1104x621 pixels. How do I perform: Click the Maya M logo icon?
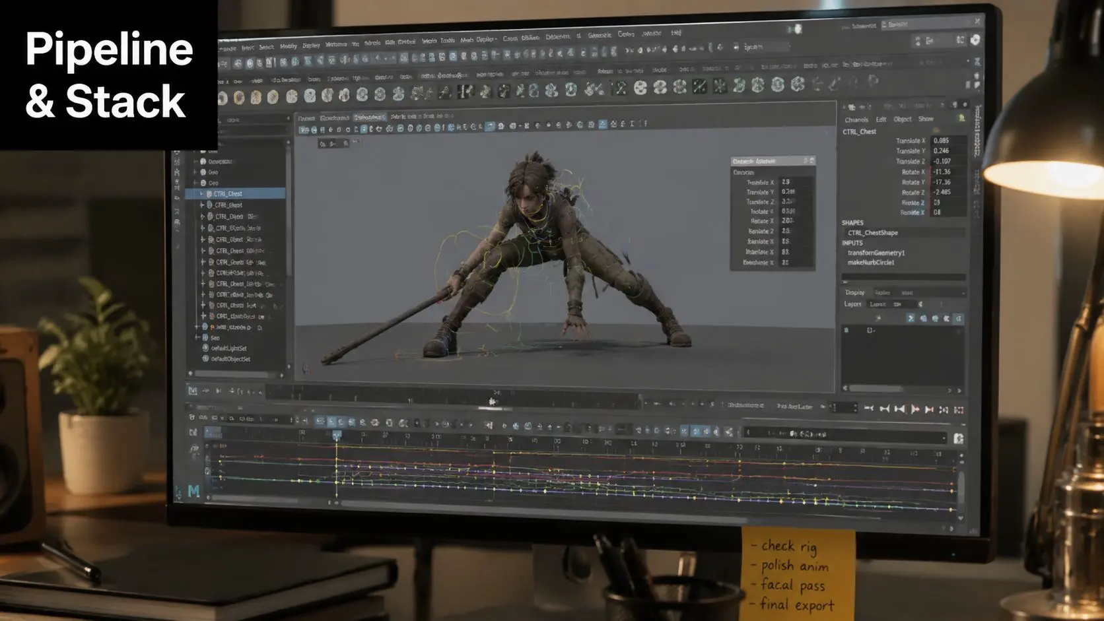pyautogui.click(x=193, y=491)
